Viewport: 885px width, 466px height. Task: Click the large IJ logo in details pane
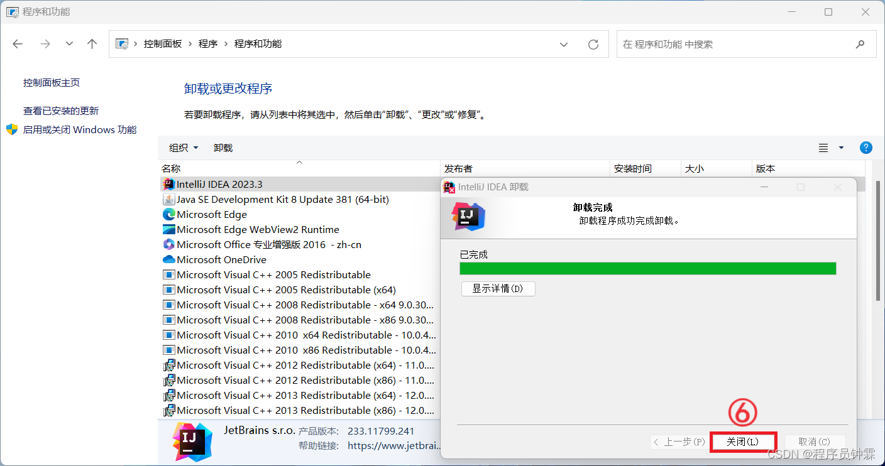pyautogui.click(x=192, y=442)
